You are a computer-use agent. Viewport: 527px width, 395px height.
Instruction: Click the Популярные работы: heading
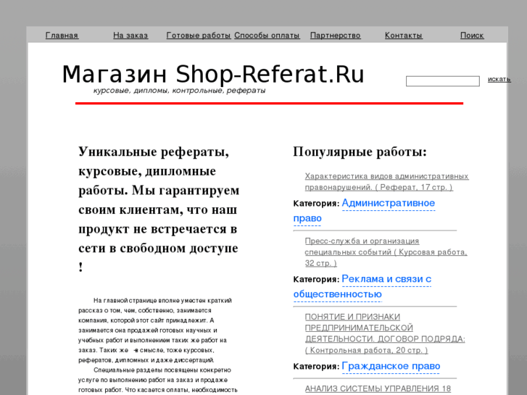point(360,151)
